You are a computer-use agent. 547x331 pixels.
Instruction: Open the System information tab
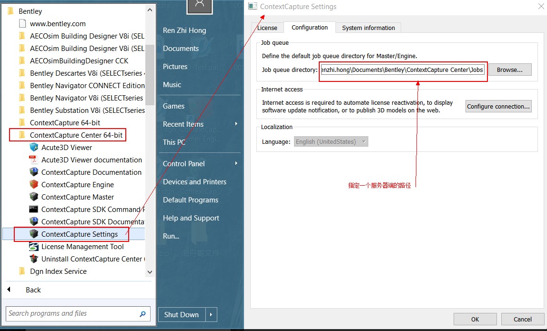(x=368, y=28)
